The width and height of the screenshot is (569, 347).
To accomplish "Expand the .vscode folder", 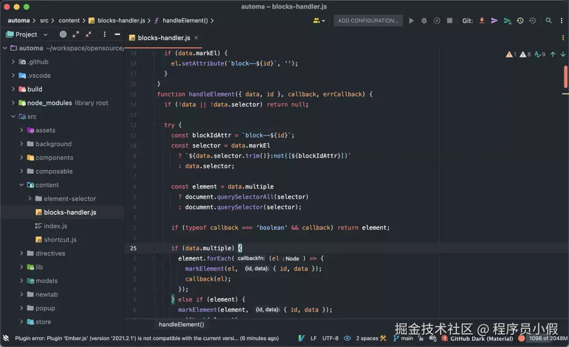I will point(13,75).
